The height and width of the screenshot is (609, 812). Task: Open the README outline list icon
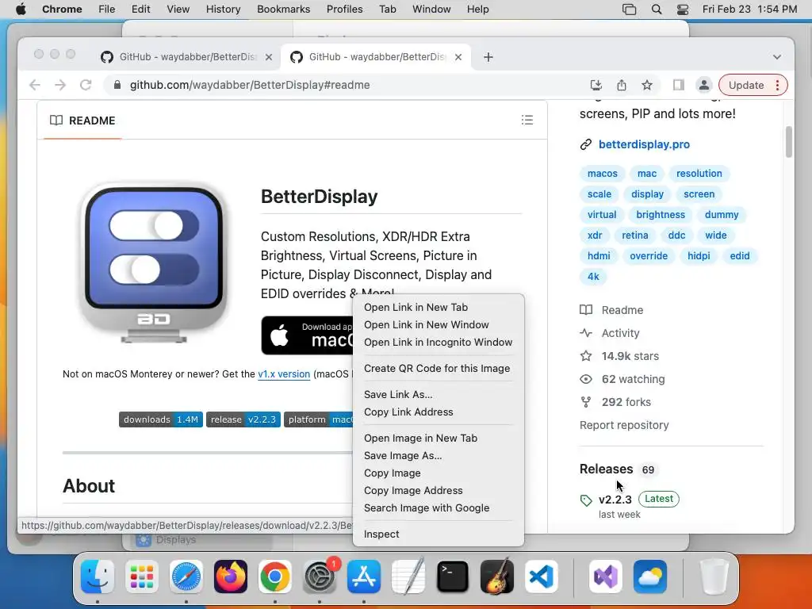[527, 121]
